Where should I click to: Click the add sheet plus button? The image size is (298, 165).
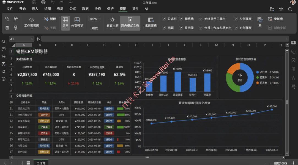click(22, 163)
